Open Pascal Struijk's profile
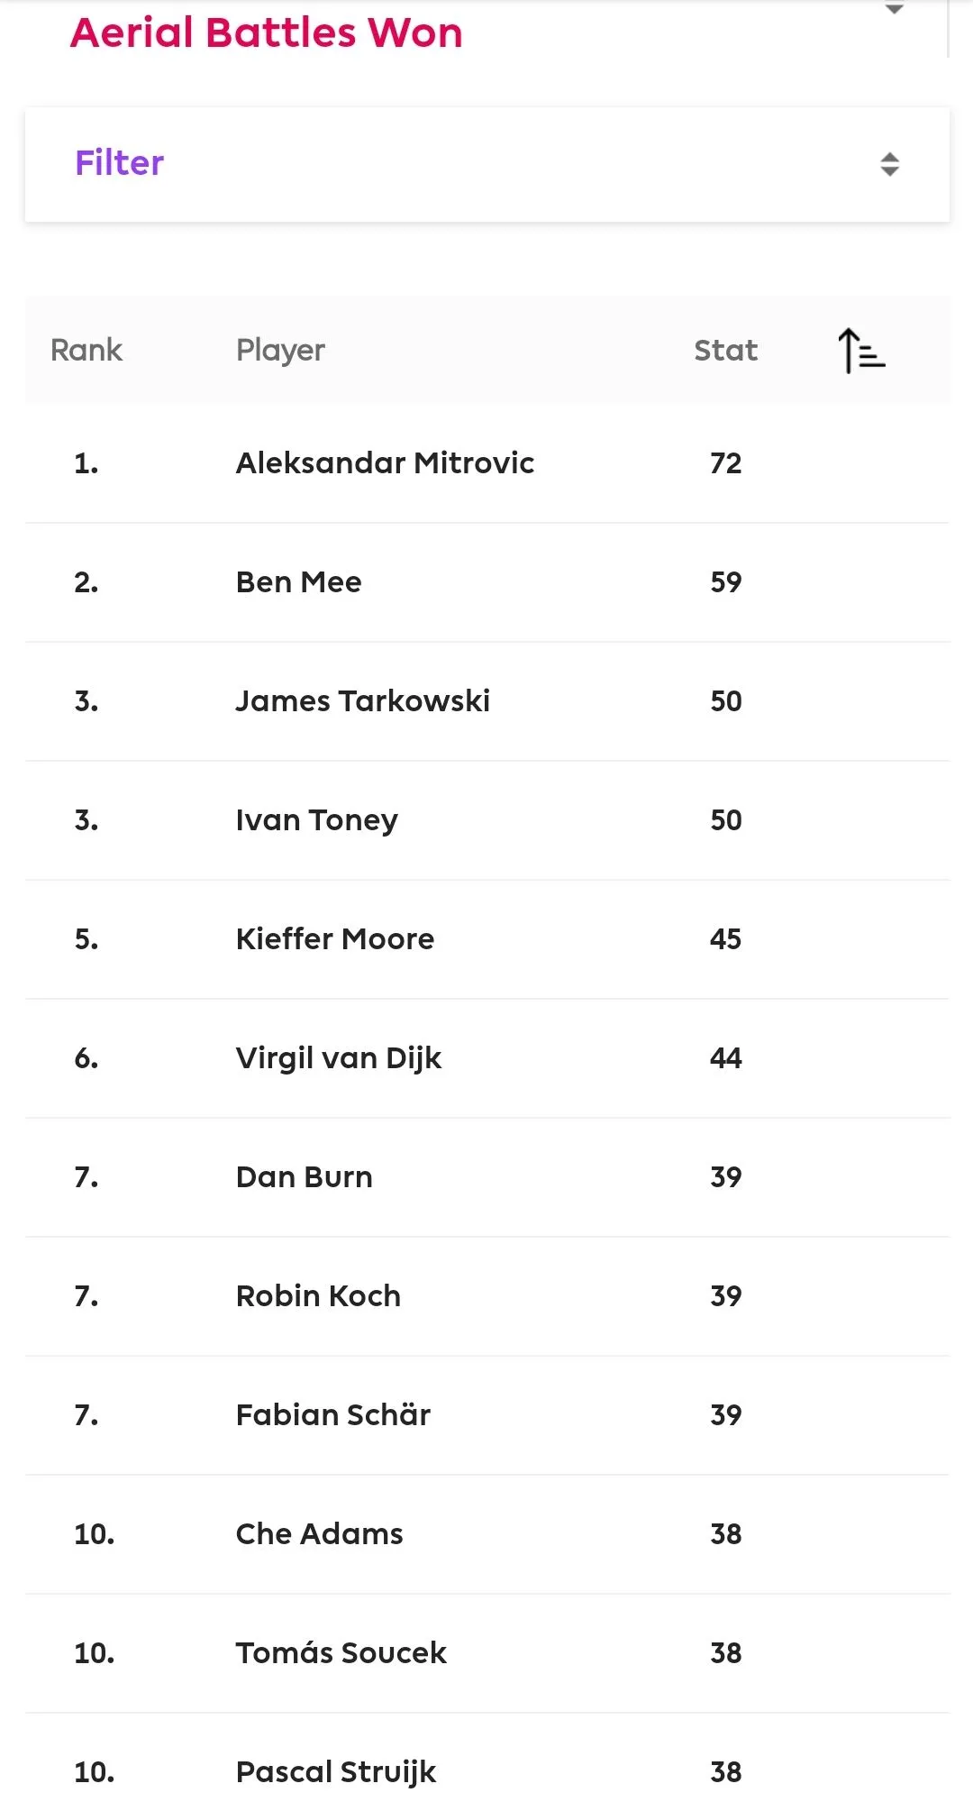 335,1772
